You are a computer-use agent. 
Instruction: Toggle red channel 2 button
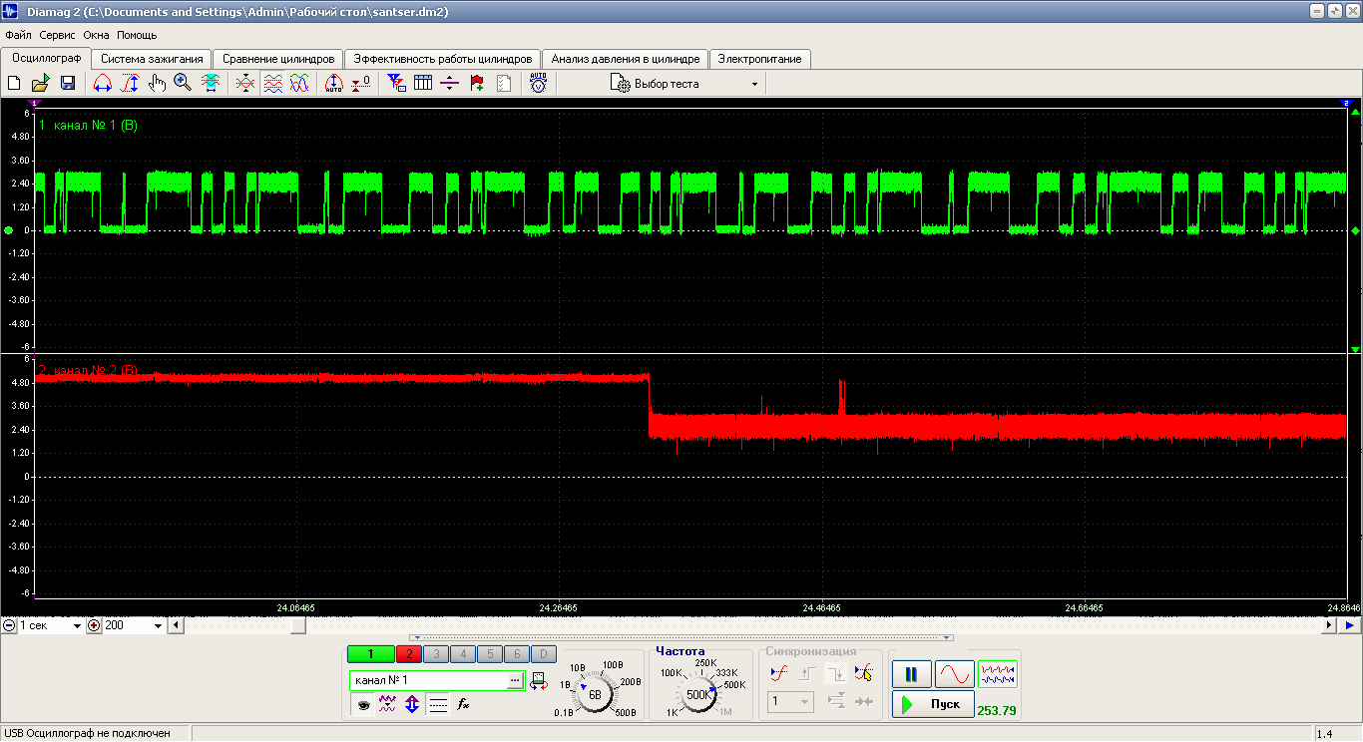coord(409,654)
